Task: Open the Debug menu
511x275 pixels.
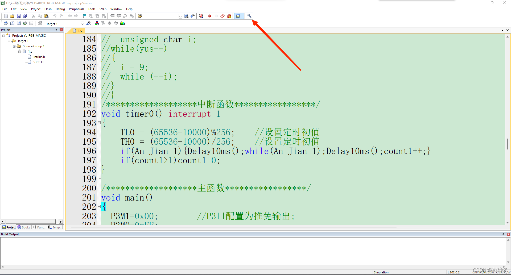Action: 60,9
